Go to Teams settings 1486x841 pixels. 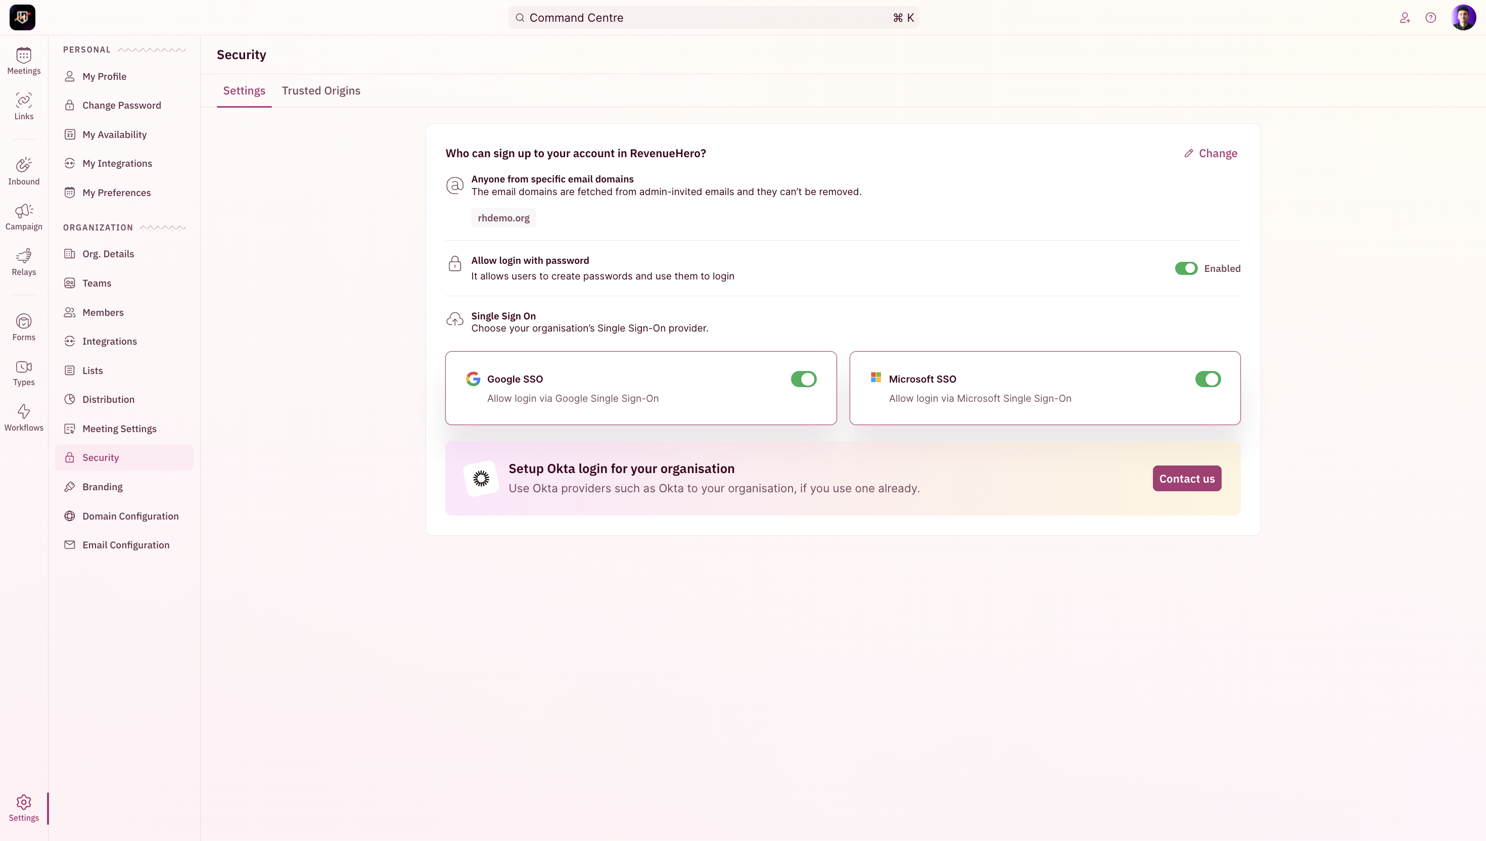tap(124, 283)
